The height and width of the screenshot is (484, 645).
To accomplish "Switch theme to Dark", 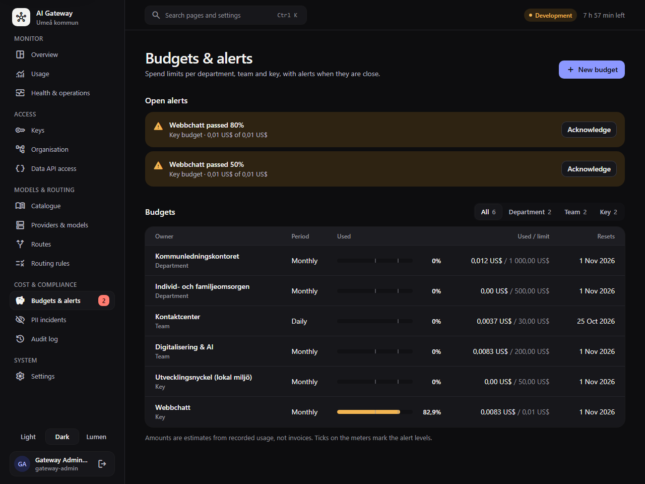I will [x=62, y=437].
